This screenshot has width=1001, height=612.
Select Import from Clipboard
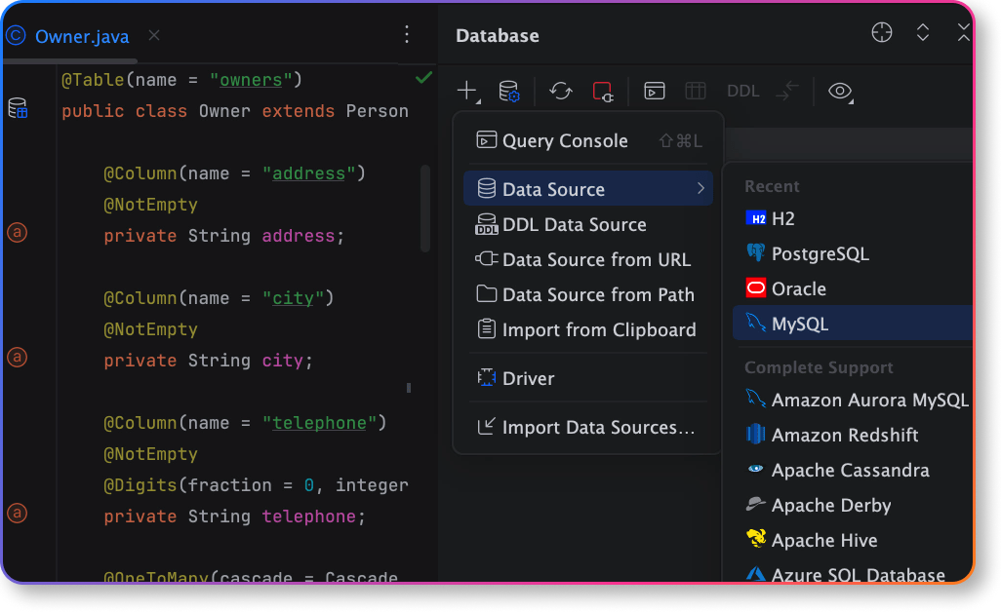(588, 329)
